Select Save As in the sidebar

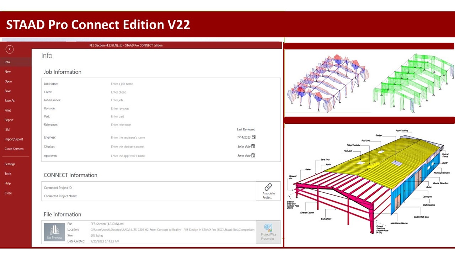pyautogui.click(x=10, y=100)
